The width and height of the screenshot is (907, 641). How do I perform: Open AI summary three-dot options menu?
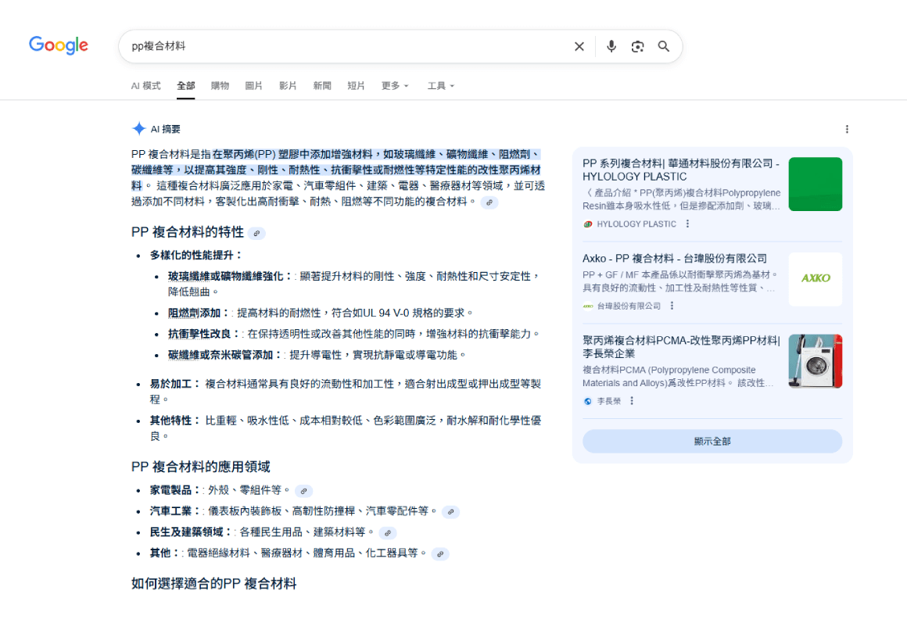pos(846,129)
